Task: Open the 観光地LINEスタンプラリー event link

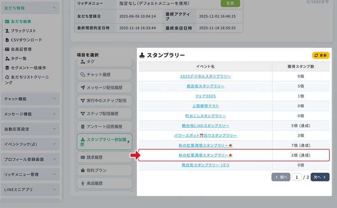Action: 205,126
